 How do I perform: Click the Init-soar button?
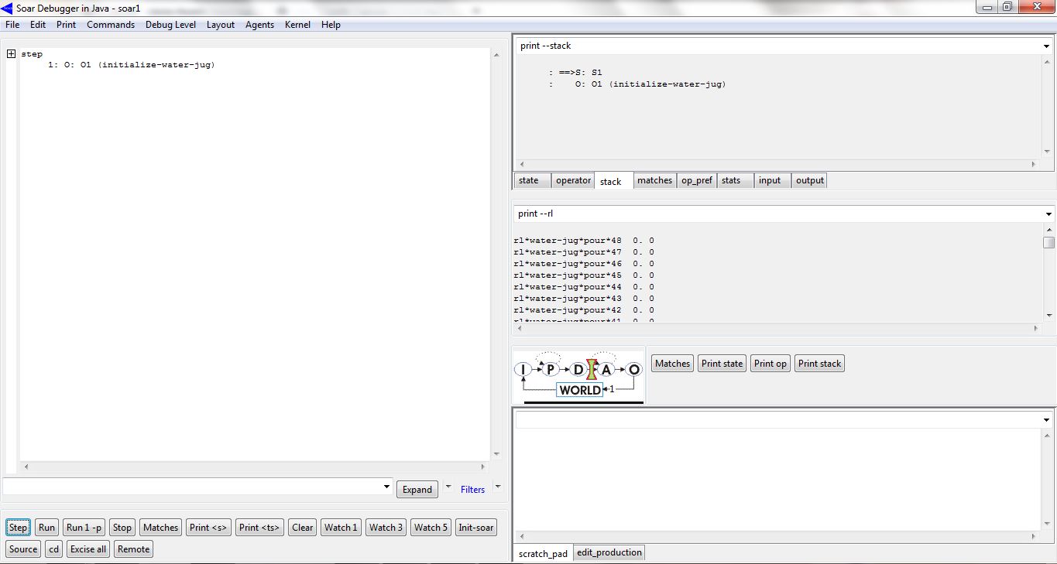click(475, 528)
